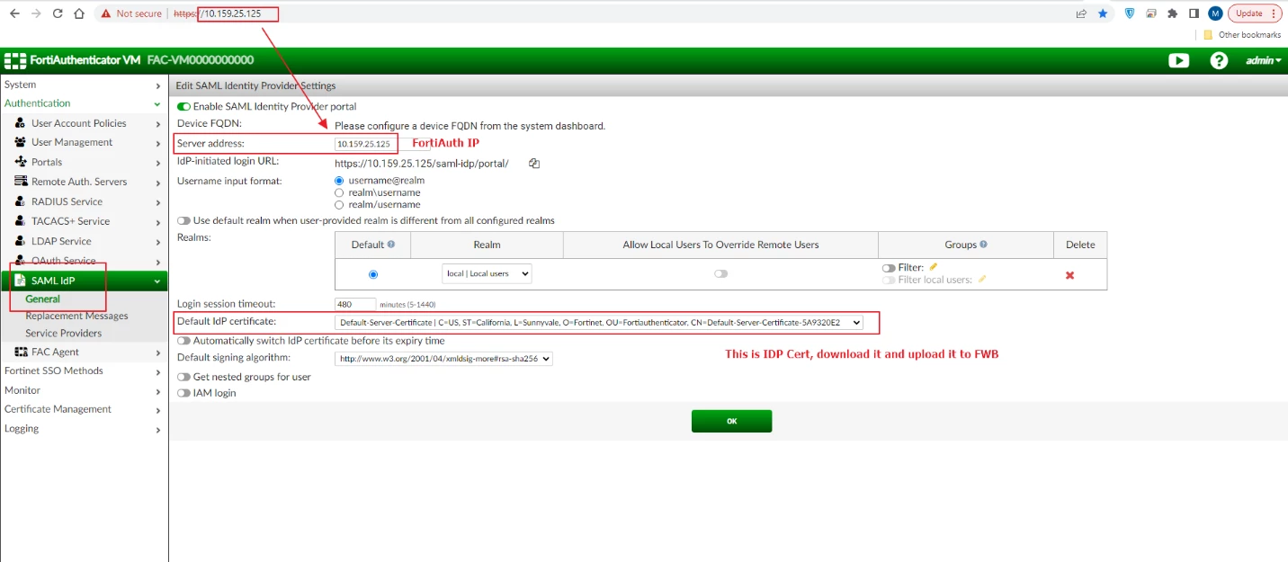The image size is (1288, 562).
Task: Toggle Get nested groups for user
Action: (x=183, y=377)
